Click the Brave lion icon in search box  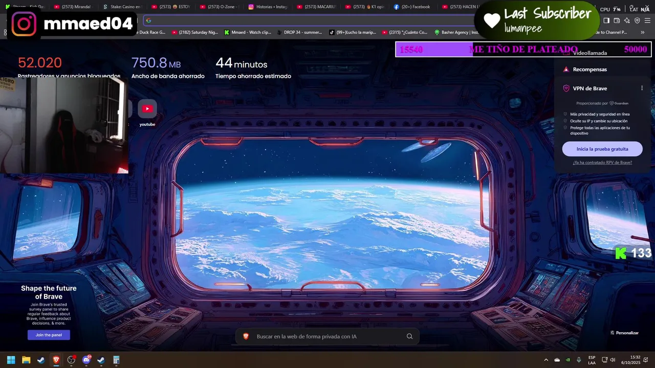(x=246, y=336)
